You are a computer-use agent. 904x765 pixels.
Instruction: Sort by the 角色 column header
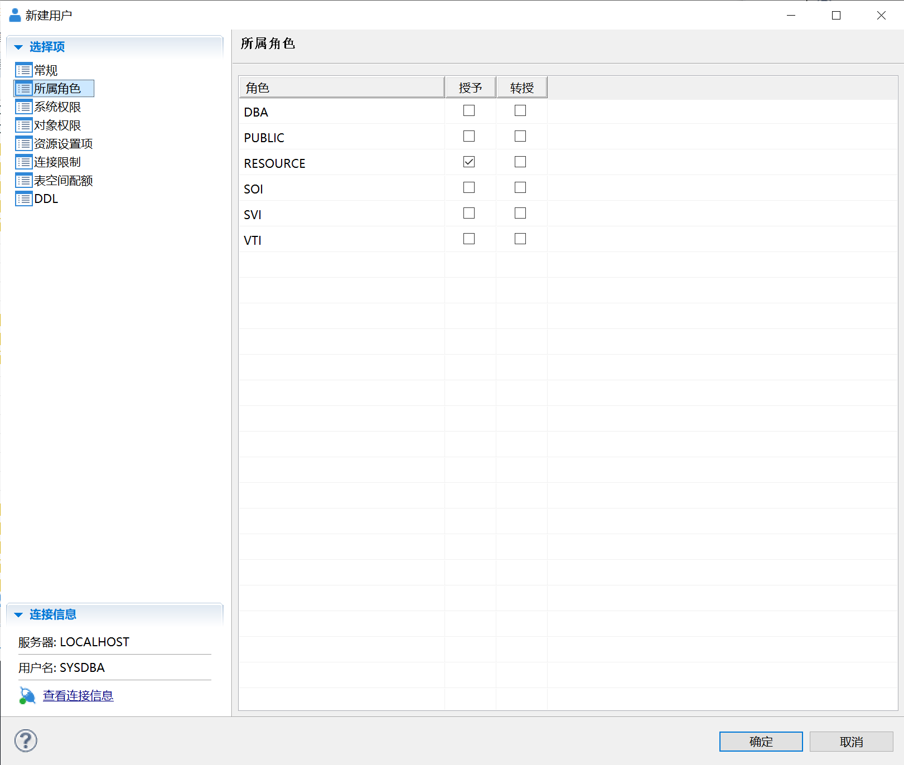pos(342,88)
